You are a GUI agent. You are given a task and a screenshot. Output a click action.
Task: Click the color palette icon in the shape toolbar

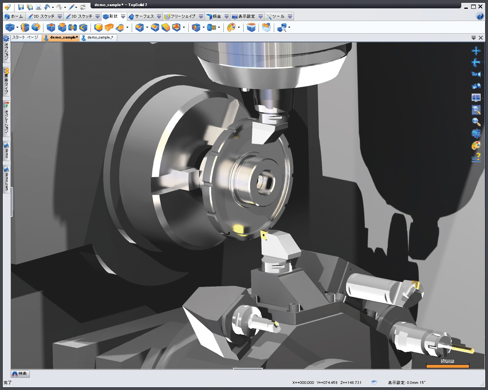(231, 27)
